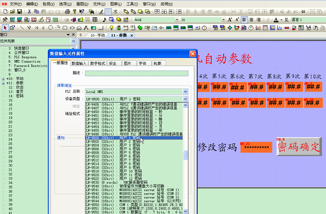This screenshot has height=214, width=326.
Task: Expand the 10: 手动 tree node
Action: pos(3,79)
